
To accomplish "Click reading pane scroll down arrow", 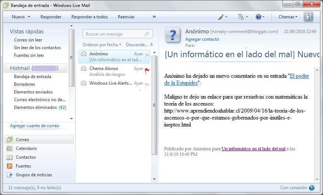I will [317, 180].
